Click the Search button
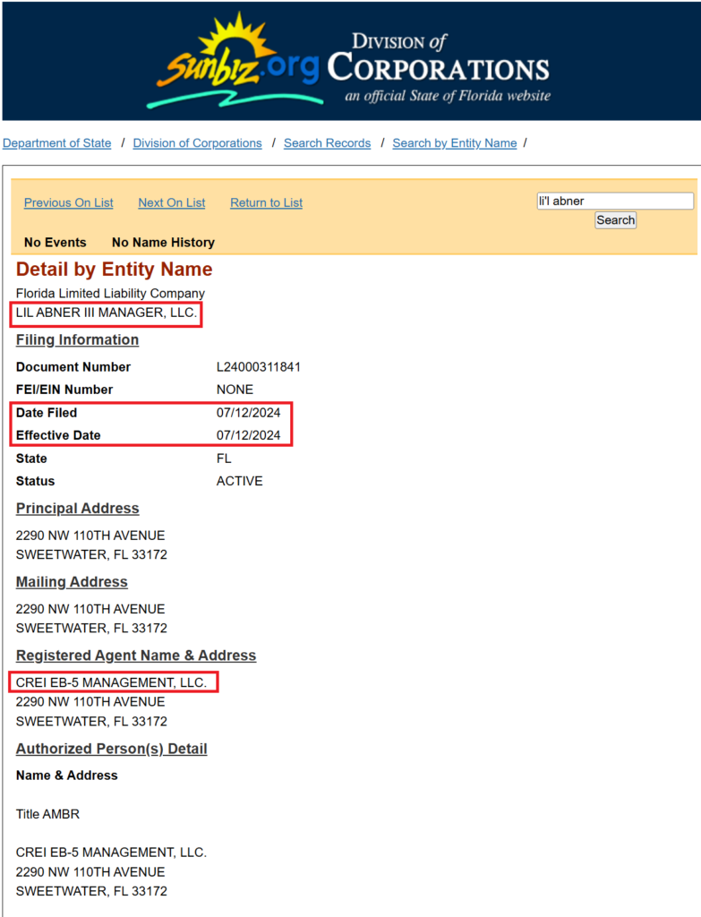 [615, 220]
